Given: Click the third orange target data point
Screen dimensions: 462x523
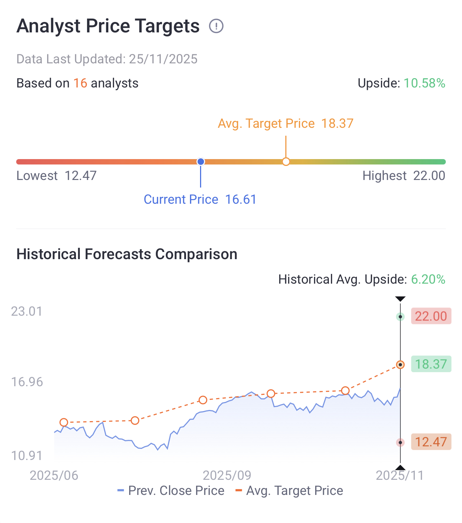Looking at the screenshot, I should pos(203,400).
